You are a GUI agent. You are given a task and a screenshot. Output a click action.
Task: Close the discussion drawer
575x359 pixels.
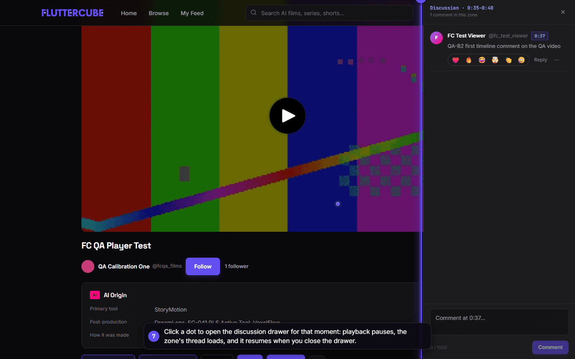pyautogui.click(x=563, y=12)
